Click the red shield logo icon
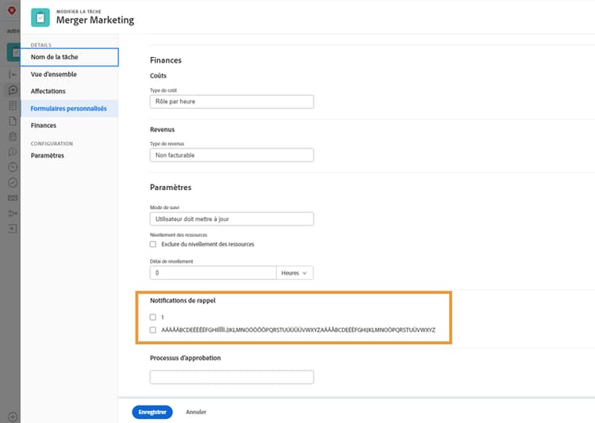Screen dimensions: 595x423 coord(12,10)
